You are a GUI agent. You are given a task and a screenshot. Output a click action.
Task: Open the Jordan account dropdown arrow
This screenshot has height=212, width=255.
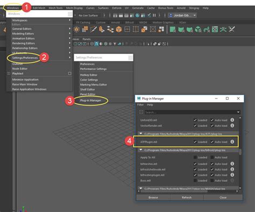(195, 15)
